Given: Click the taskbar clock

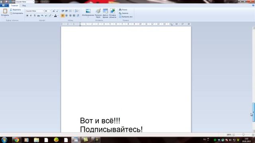Looking at the screenshot, I should tap(246, 140).
